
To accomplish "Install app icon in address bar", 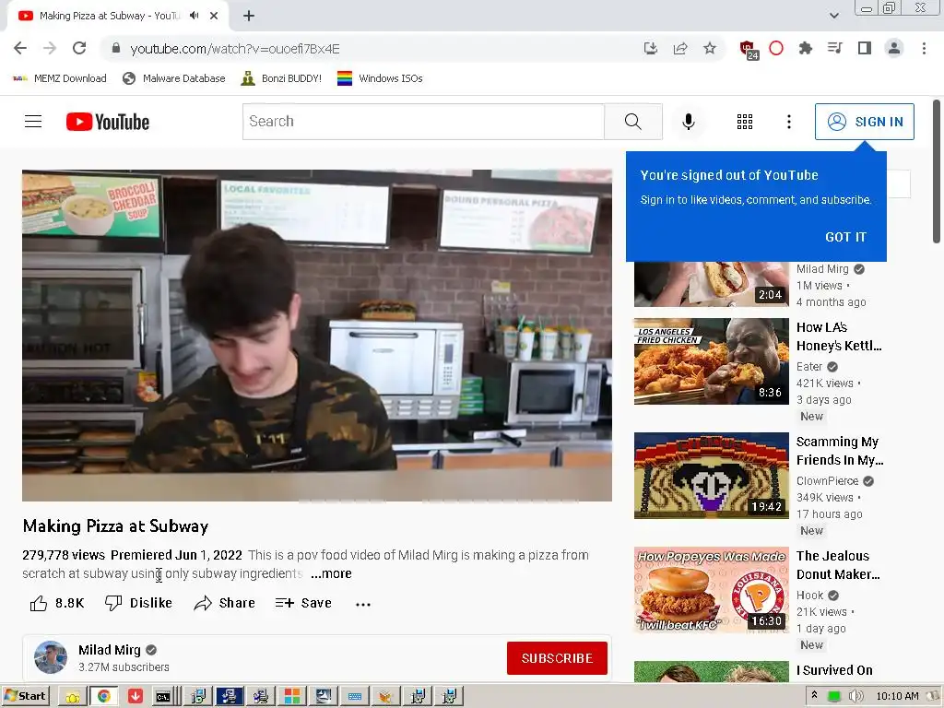I will pos(650,48).
